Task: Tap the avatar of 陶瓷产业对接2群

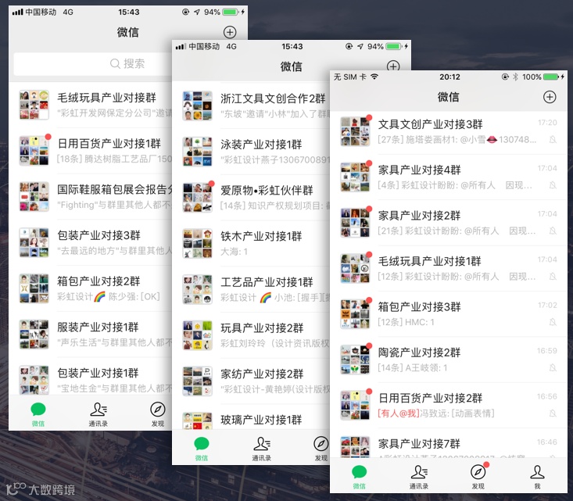Action: pos(355,360)
